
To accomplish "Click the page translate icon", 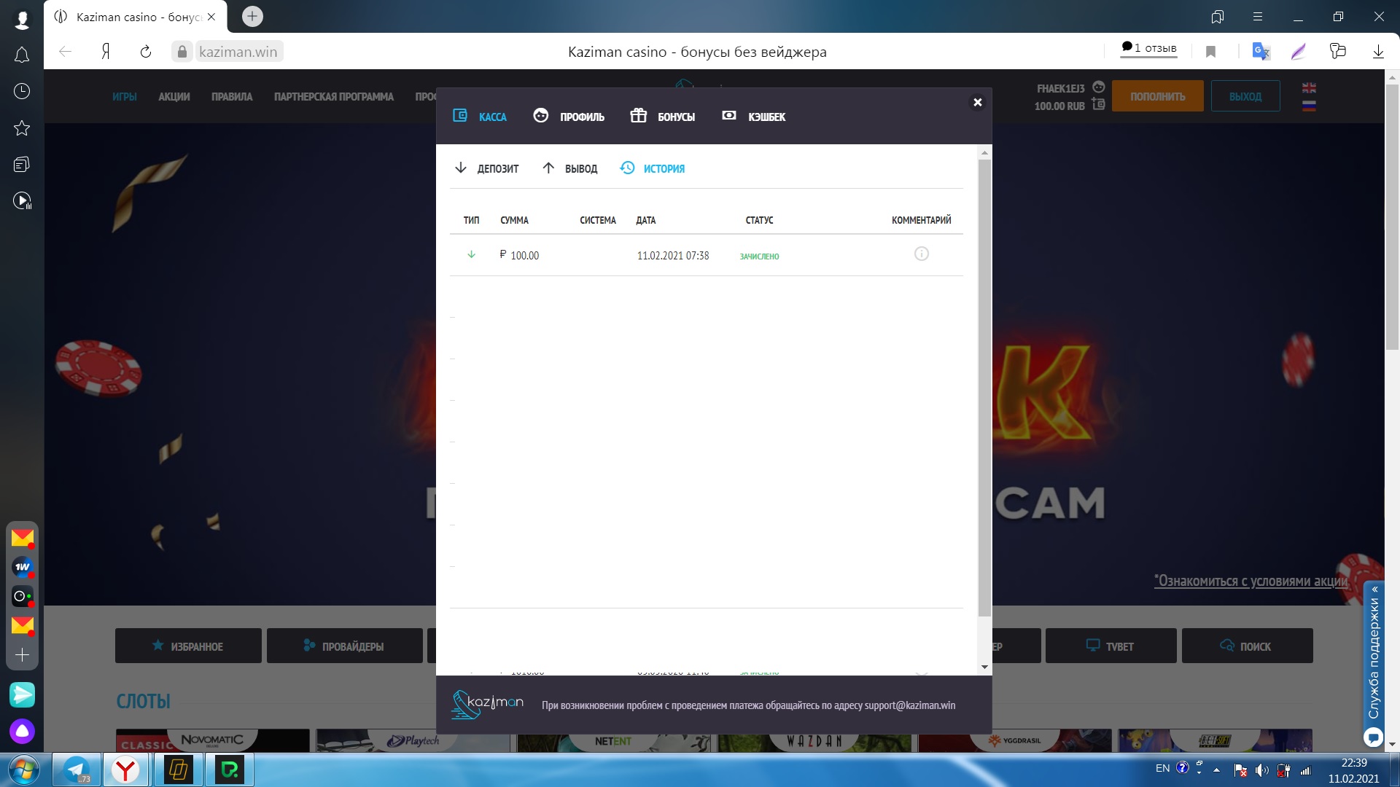I will coord(1261,52).
